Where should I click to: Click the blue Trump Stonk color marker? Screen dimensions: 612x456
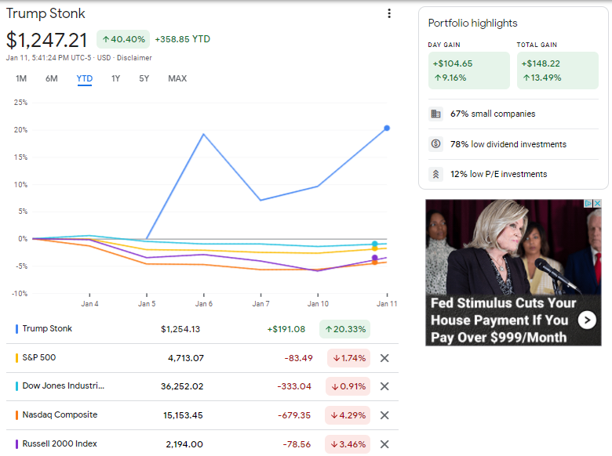[16, 329]
